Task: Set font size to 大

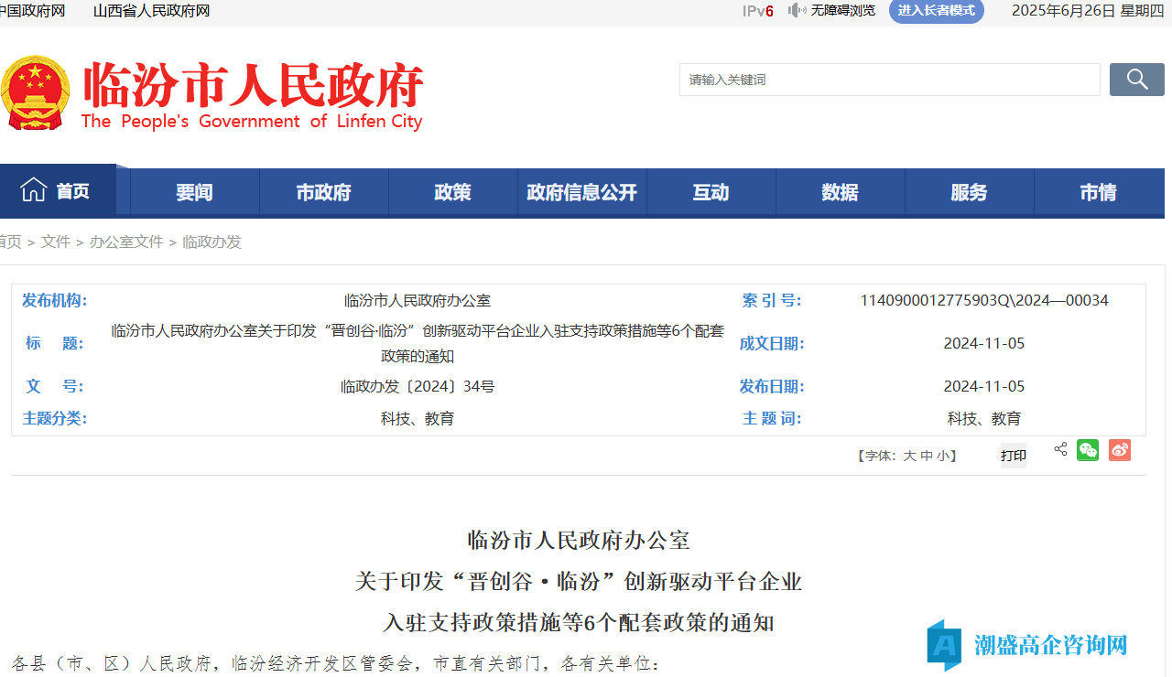Action: coord(909,456)
